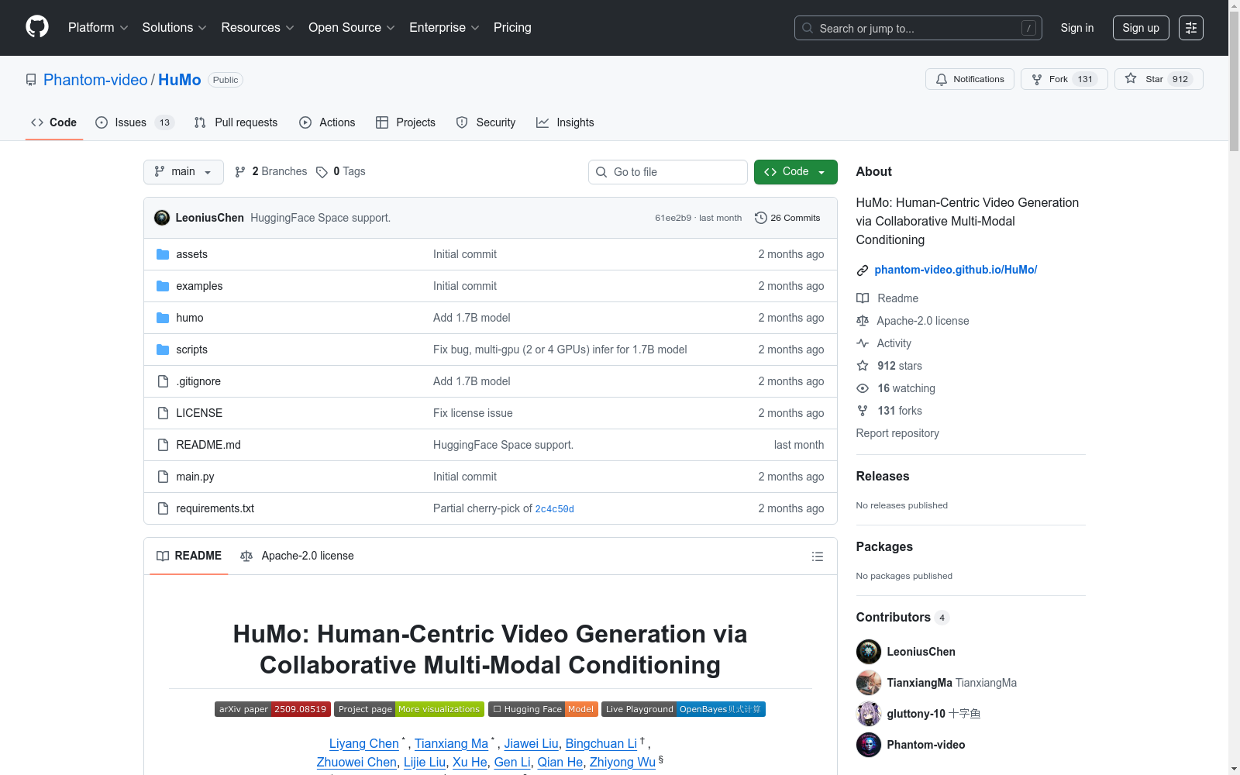Switch to the Insights tab

[x=565, y=122]
